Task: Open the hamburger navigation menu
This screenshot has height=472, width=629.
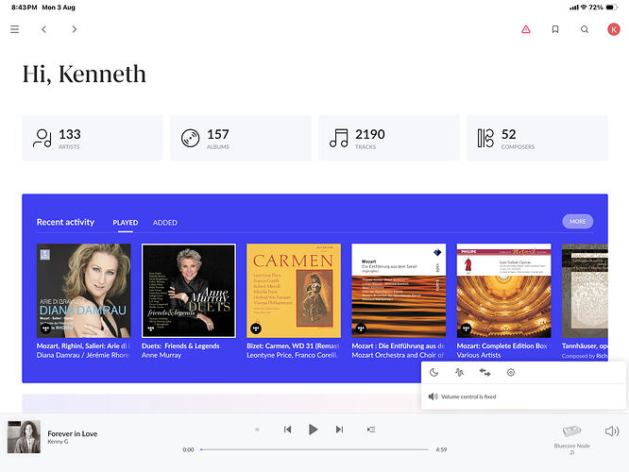Action: (15, 29)
